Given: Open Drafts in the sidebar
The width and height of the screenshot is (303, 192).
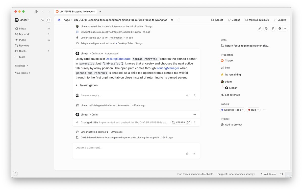Looking at the screenshot, I should coord(33,51).
